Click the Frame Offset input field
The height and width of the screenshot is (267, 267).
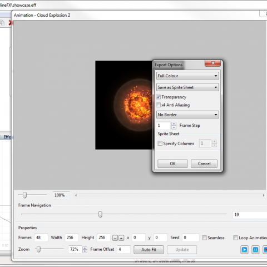[x=124, y=249]
